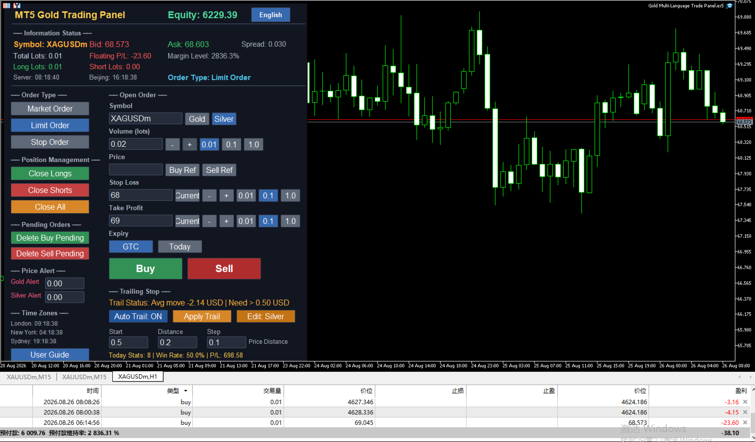The height and width of the screenshot is (442, 755).
Task: Close all long positions
Action: pyautogui.click(x=50, y=173)
